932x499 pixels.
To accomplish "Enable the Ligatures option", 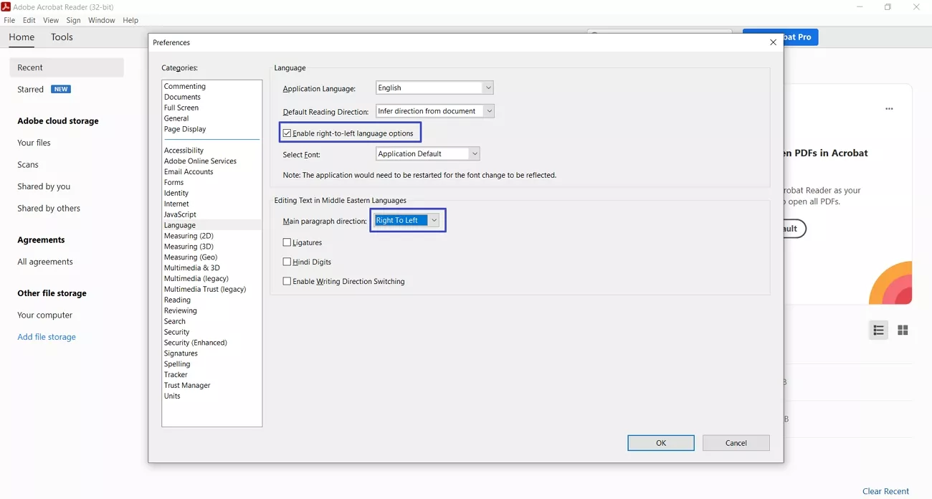I will click(287, 242).
